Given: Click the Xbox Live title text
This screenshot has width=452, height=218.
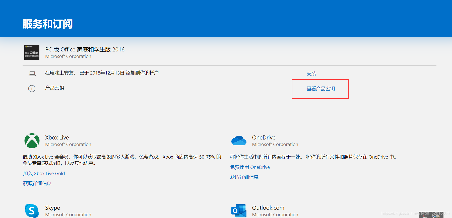Looking at the screenshot, I should tap(57, 137).
